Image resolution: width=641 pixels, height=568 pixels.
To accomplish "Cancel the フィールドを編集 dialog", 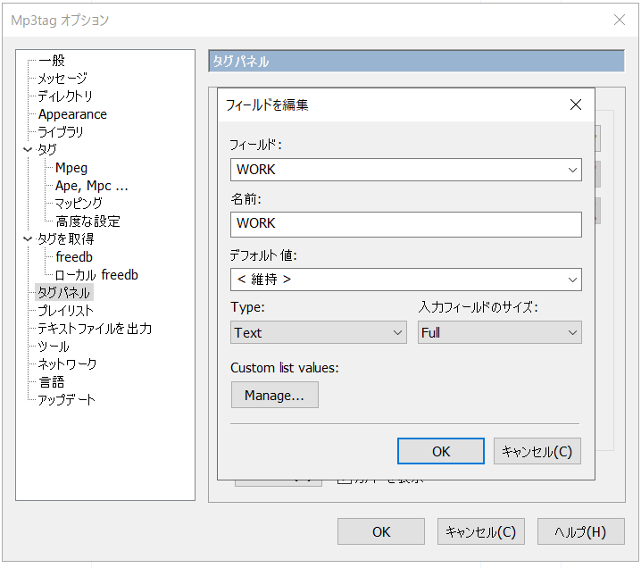I will click(537, 451).
